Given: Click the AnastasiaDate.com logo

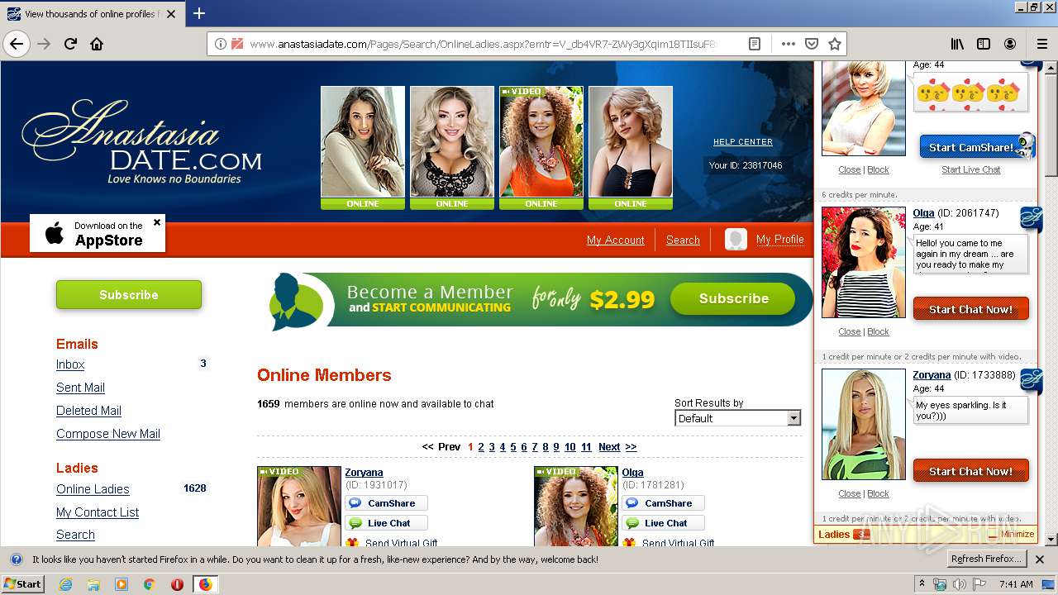Looking at the screenshot, I should (142, 141).
